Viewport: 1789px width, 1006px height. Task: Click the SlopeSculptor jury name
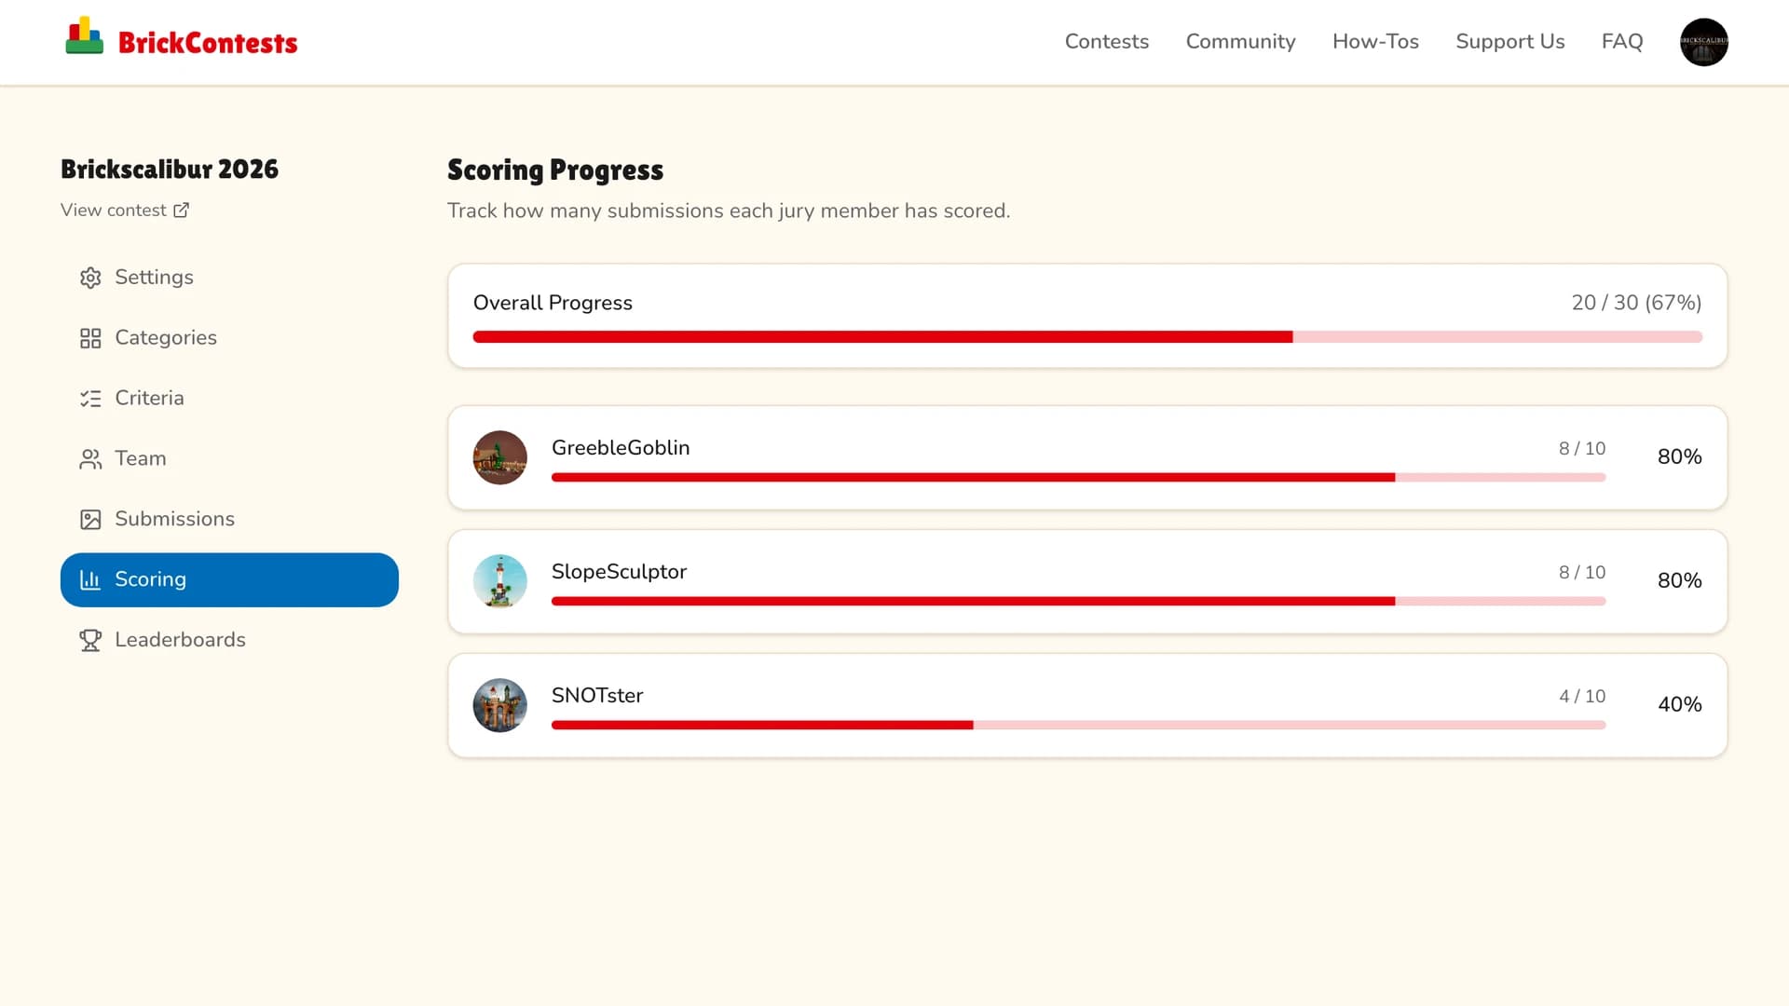pyautogui.click(x=619, y=572)
